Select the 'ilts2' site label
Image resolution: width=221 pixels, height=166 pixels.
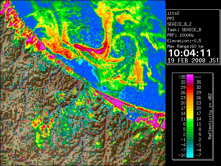[173, 13]
